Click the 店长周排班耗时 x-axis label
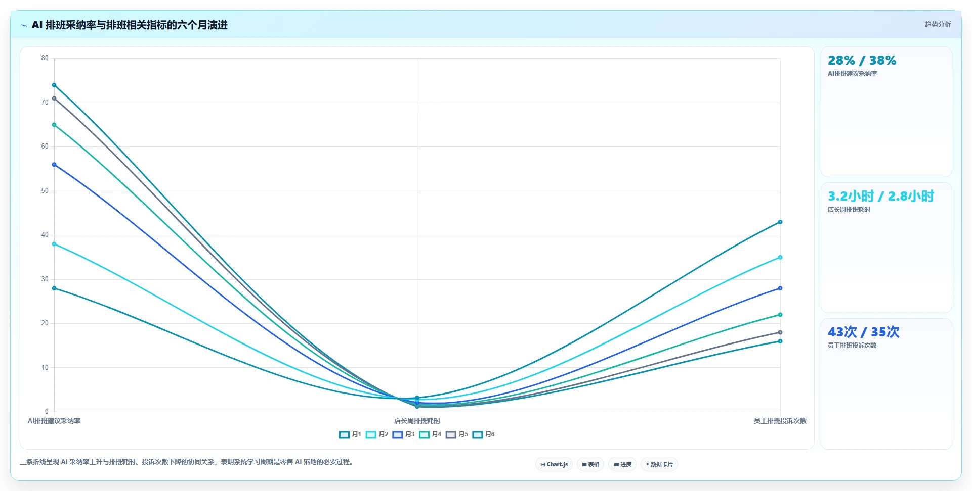 tap(417, 421)
